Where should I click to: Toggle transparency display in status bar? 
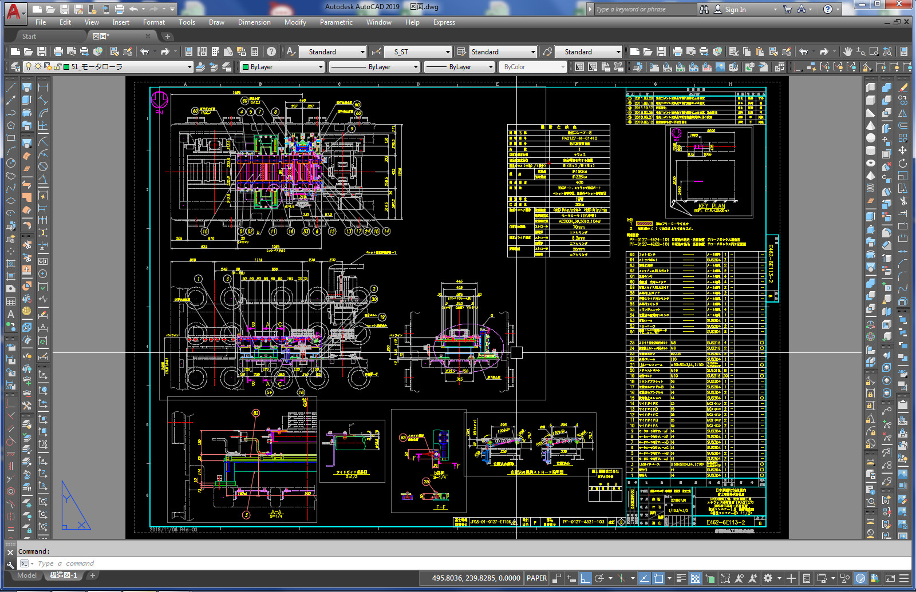click(695, 578)
